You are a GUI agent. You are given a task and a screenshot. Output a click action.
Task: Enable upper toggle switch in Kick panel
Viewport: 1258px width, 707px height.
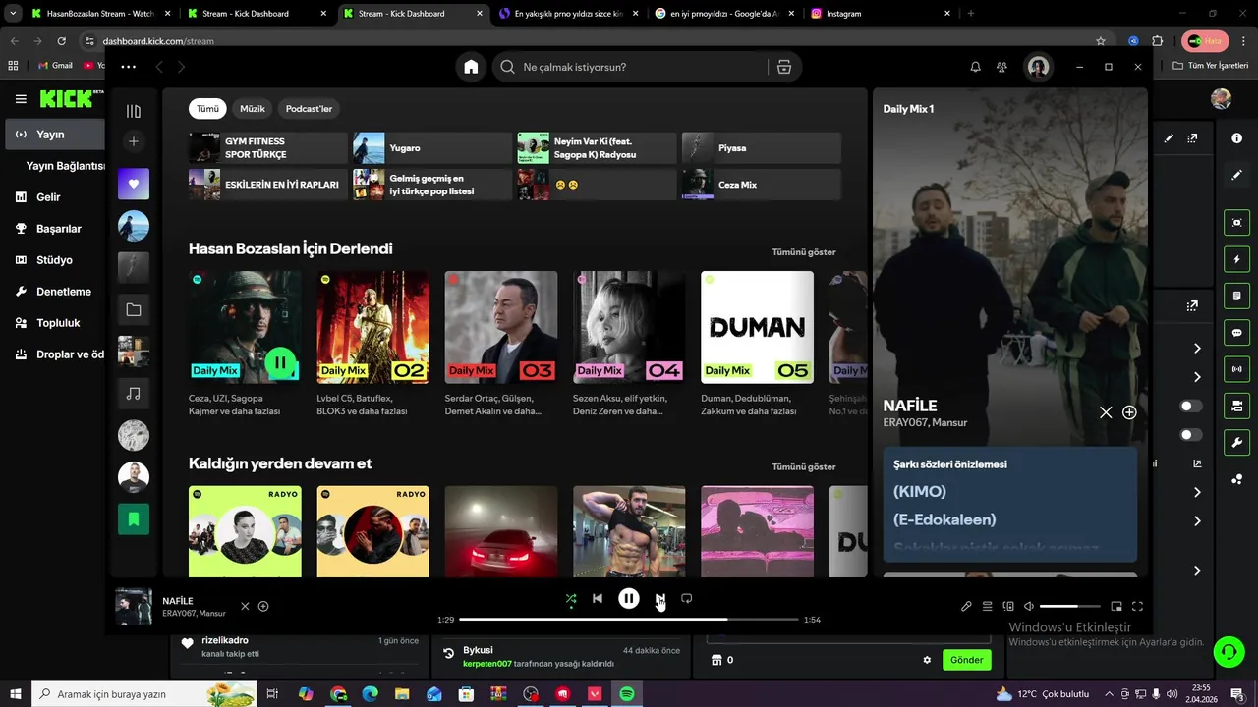(1190, 406)
